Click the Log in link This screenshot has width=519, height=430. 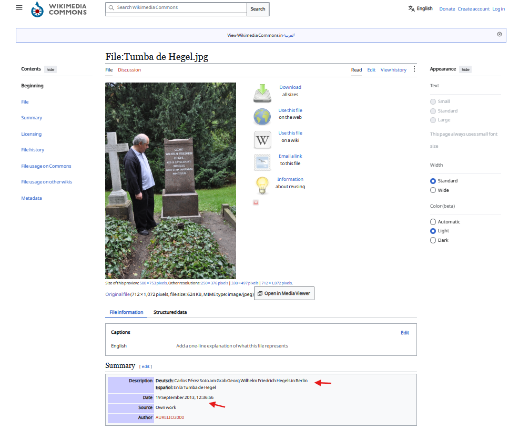[x=498, y=9]
